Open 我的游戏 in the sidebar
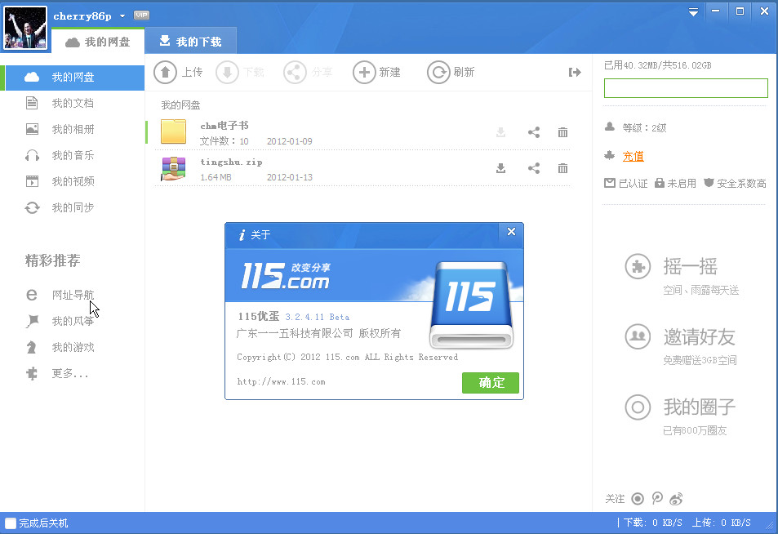778x534 pixels. click(x=73, y=347)
